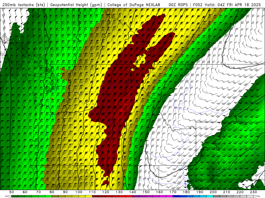Viewport: 265px width, 198px height.
Task: Click the "Valid: 04Z FRI APR 18 2025" text
Action: coord(233,5)
